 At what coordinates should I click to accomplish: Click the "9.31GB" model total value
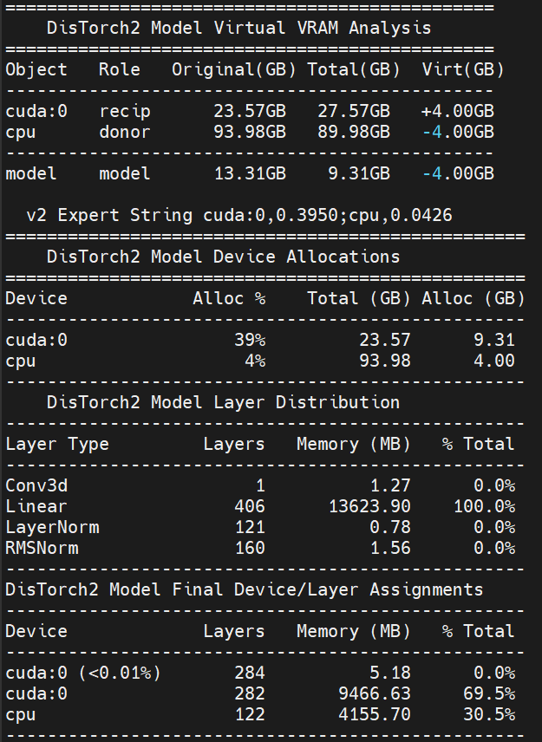(x=359, y=173)
